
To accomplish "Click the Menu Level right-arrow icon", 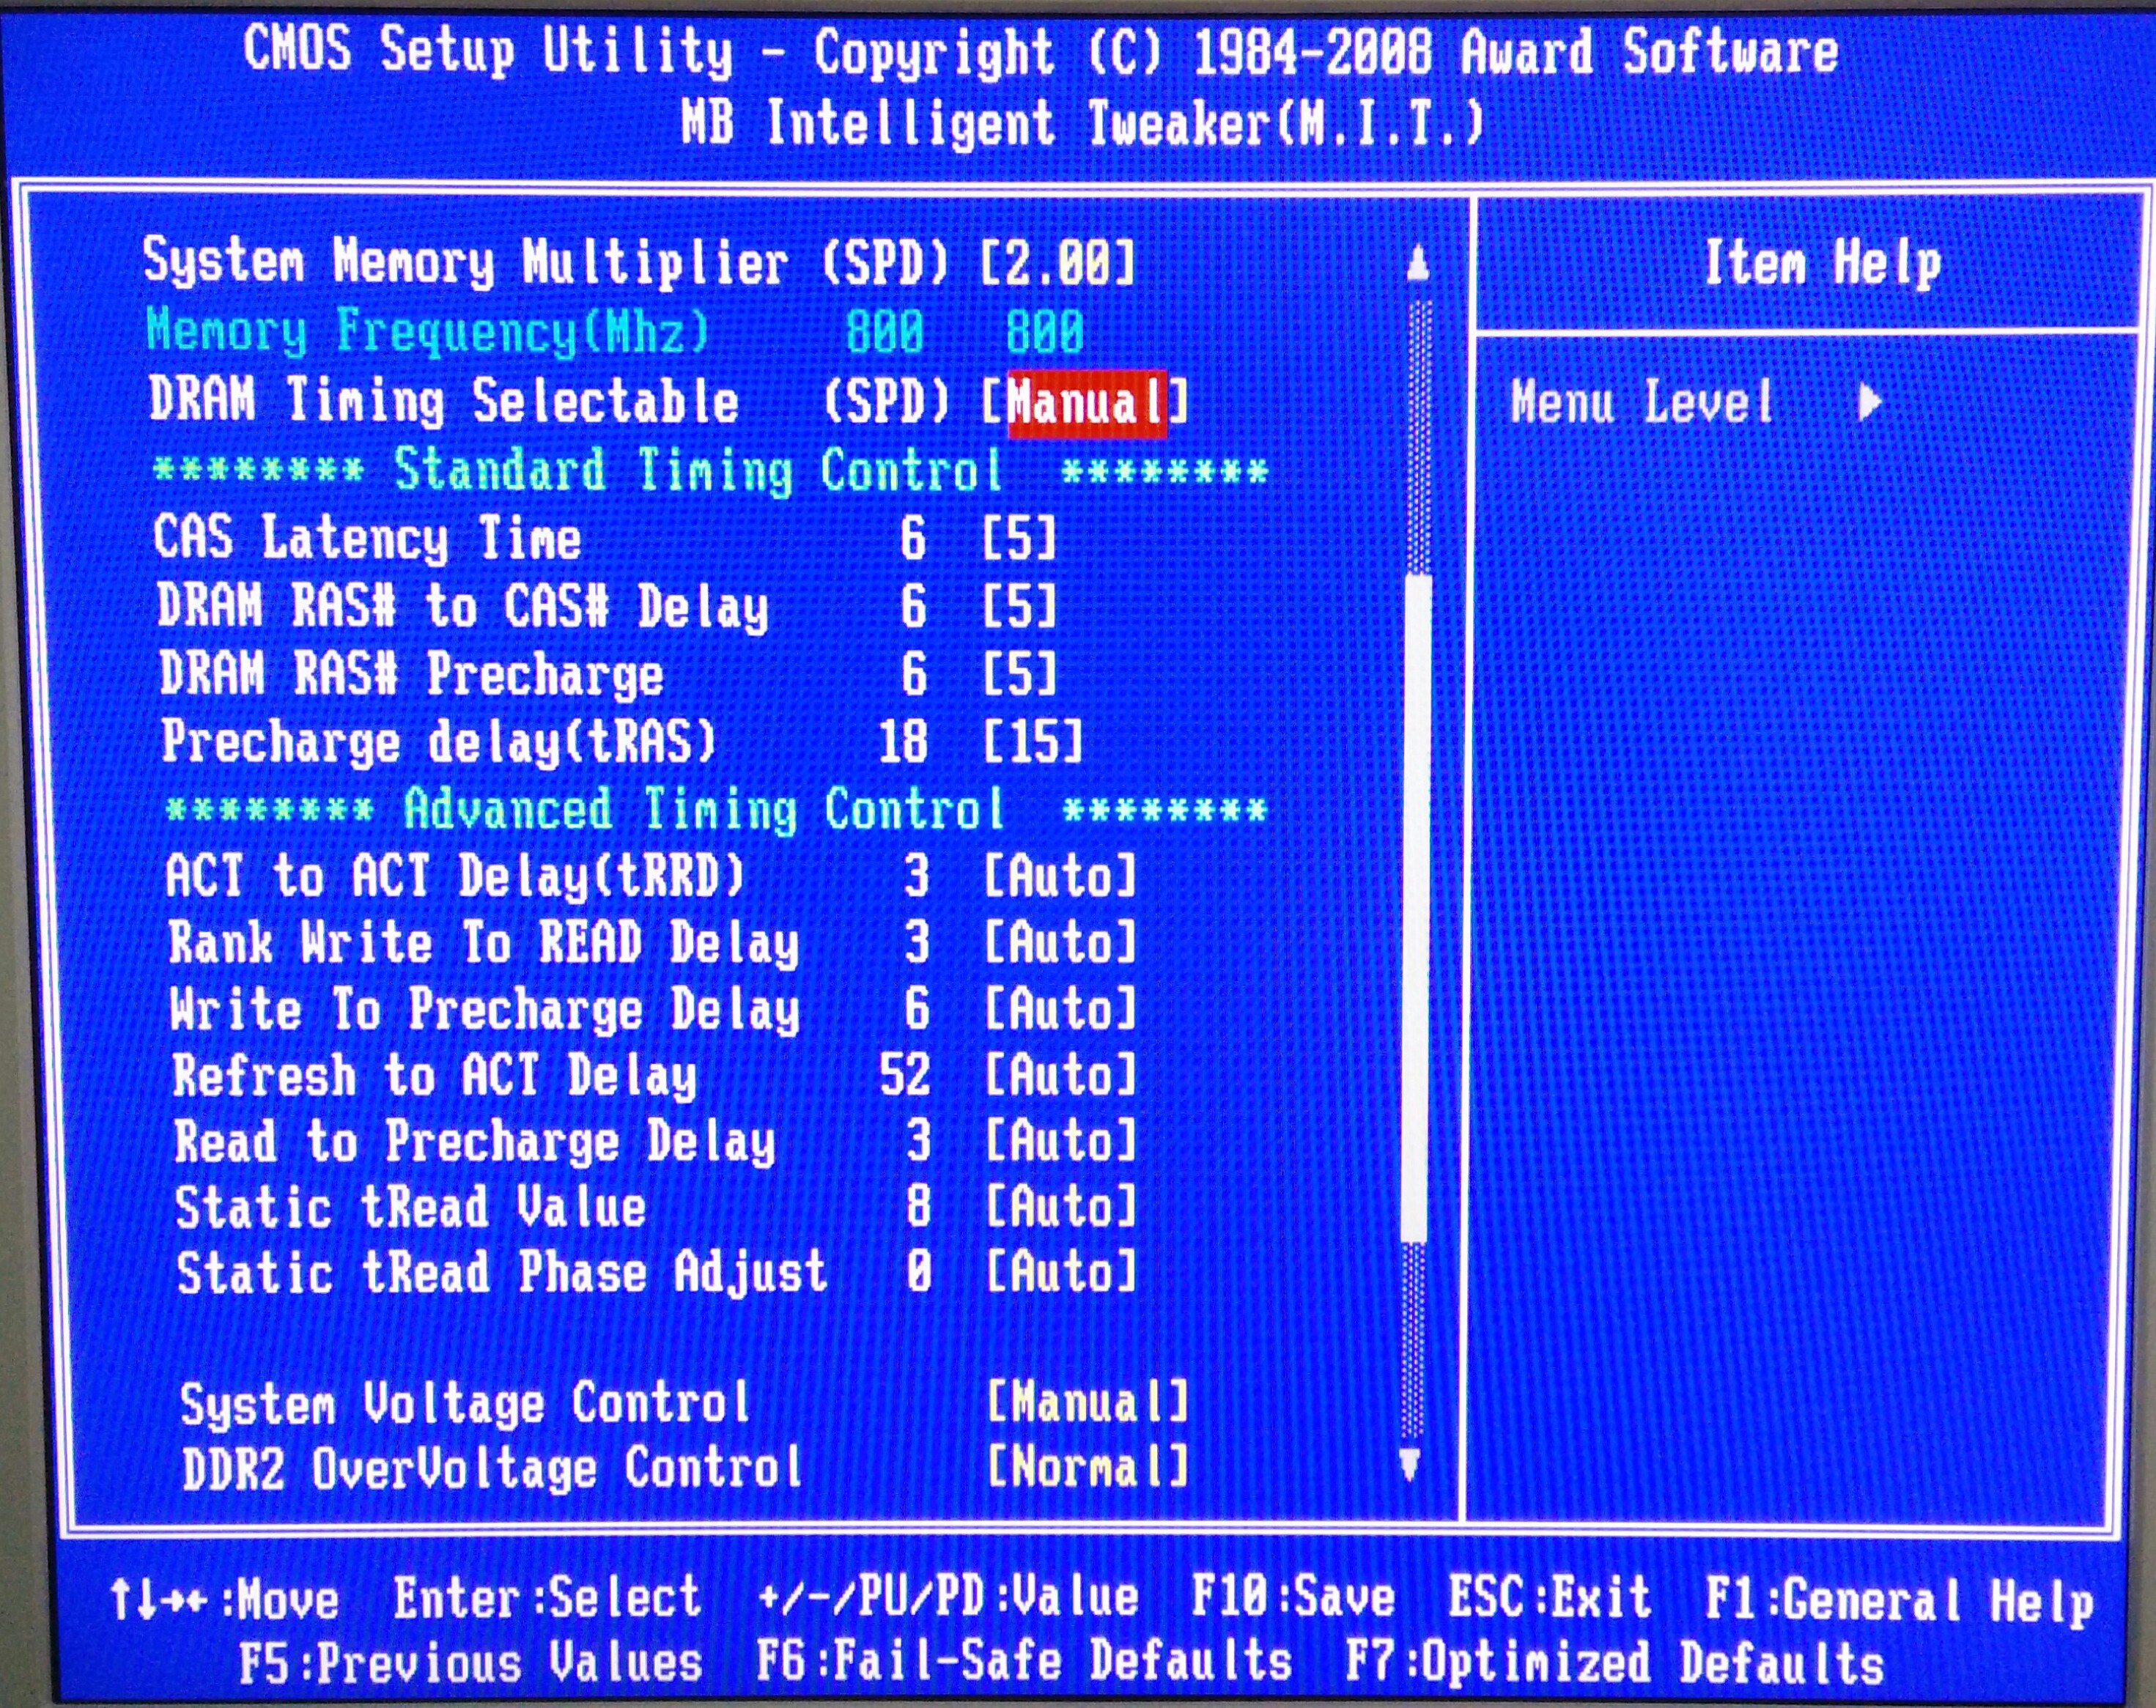I will point(1869,403).
